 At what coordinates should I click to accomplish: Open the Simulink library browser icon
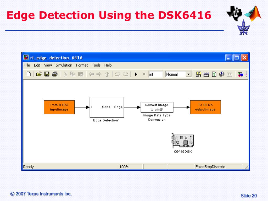241,74
